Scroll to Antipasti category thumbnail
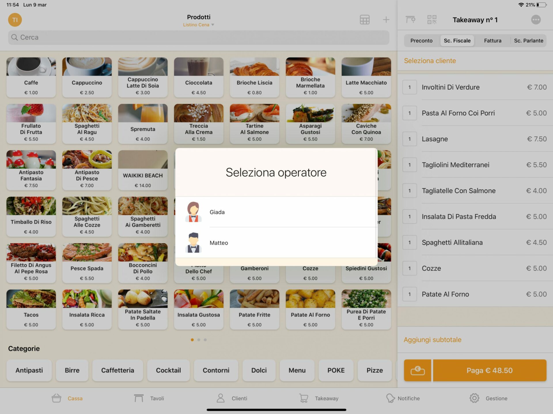The image size is (553, 414). pyautogui.click(x=28, y=370)
